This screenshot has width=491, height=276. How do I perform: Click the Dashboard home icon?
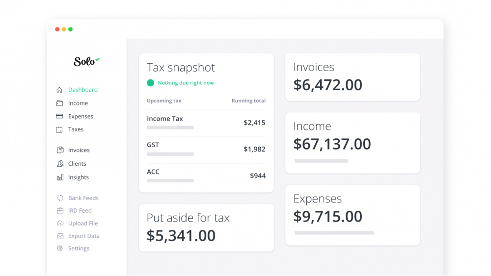[x=59, y=90]
